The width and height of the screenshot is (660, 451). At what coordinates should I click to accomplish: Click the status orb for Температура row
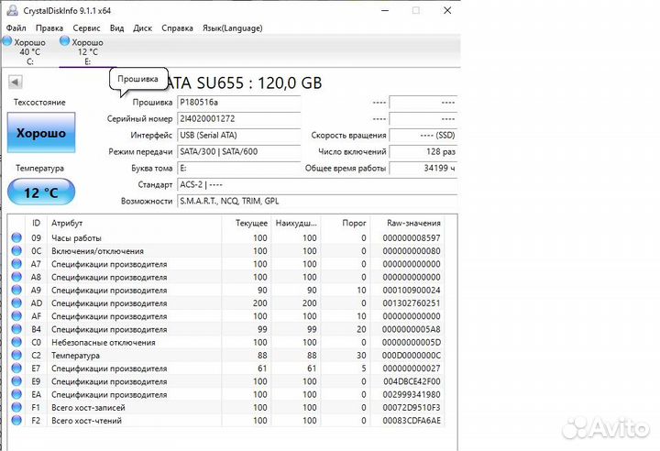pos(16,356)
